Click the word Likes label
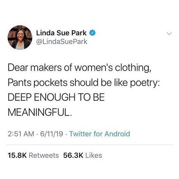 click(x=94, y=155)
